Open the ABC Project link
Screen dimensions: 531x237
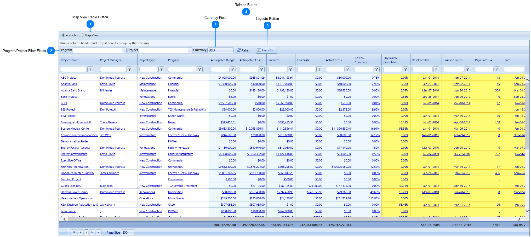(x=68, y=78)
